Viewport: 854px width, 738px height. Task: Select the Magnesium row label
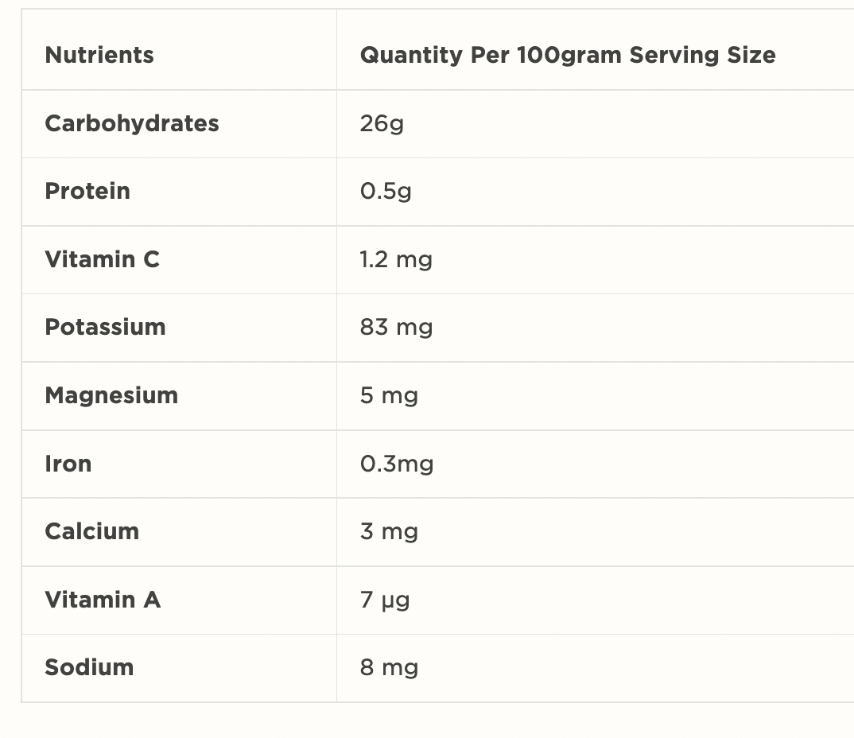pos(111,395)
